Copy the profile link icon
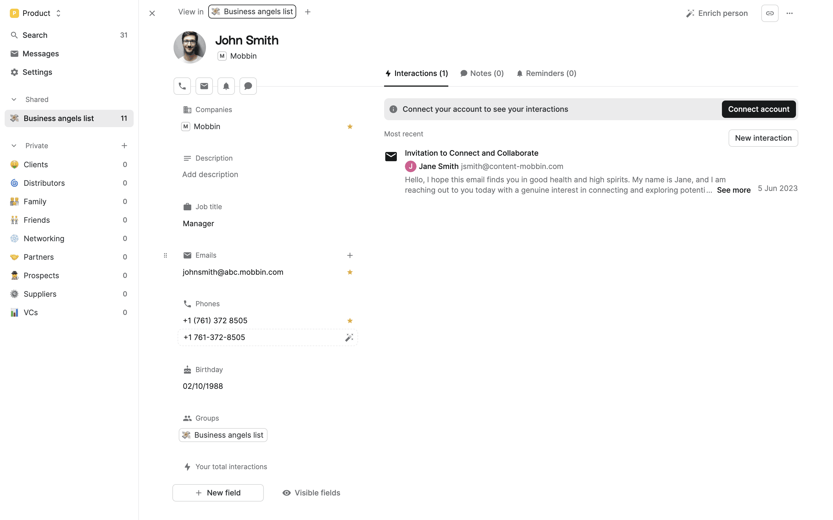 pyautogui.click(x=770, y=13)
